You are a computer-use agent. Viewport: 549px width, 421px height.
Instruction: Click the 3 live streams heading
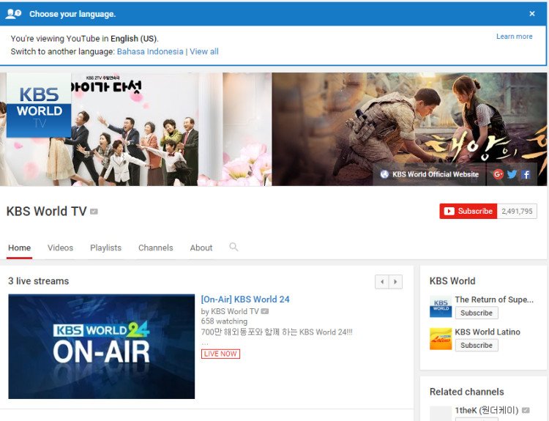[39, 281]
